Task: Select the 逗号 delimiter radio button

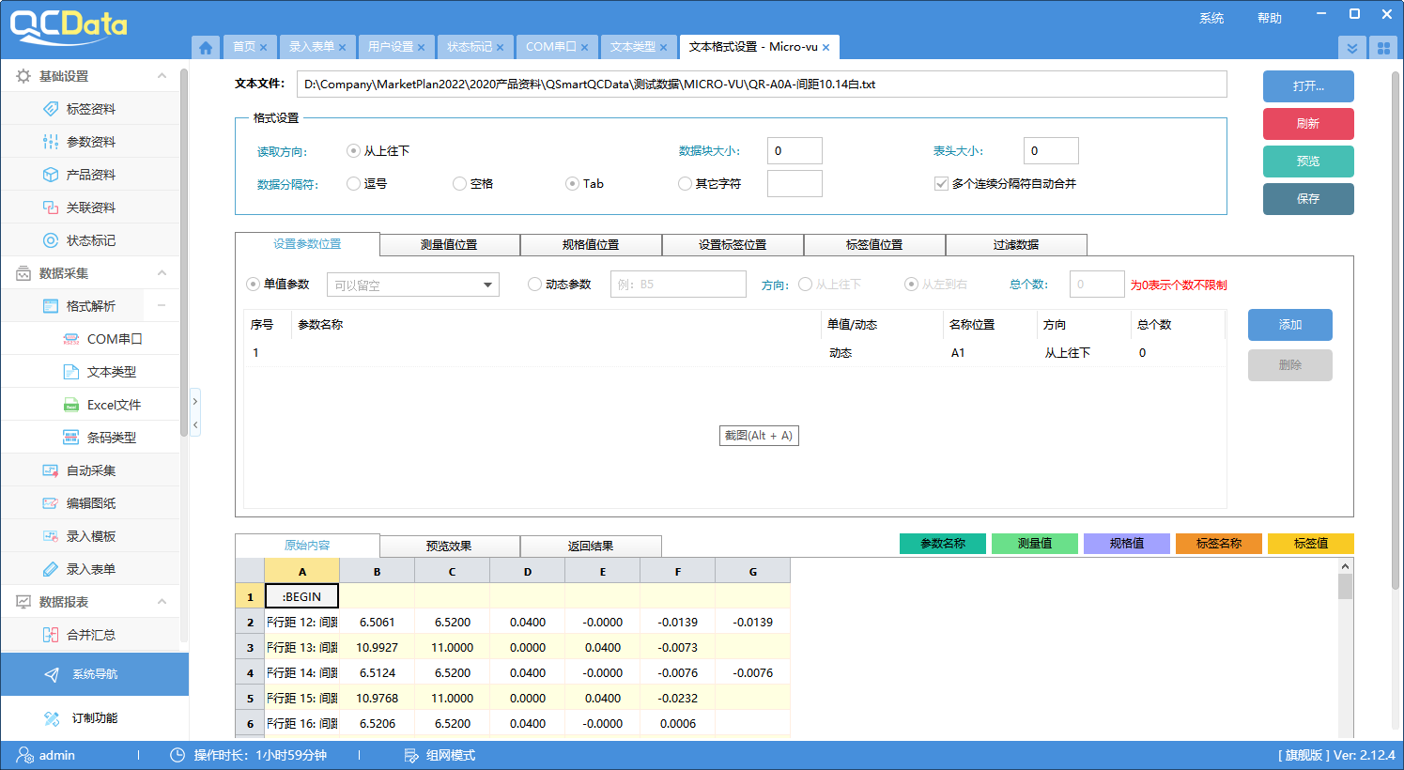Action: point(354,184)
